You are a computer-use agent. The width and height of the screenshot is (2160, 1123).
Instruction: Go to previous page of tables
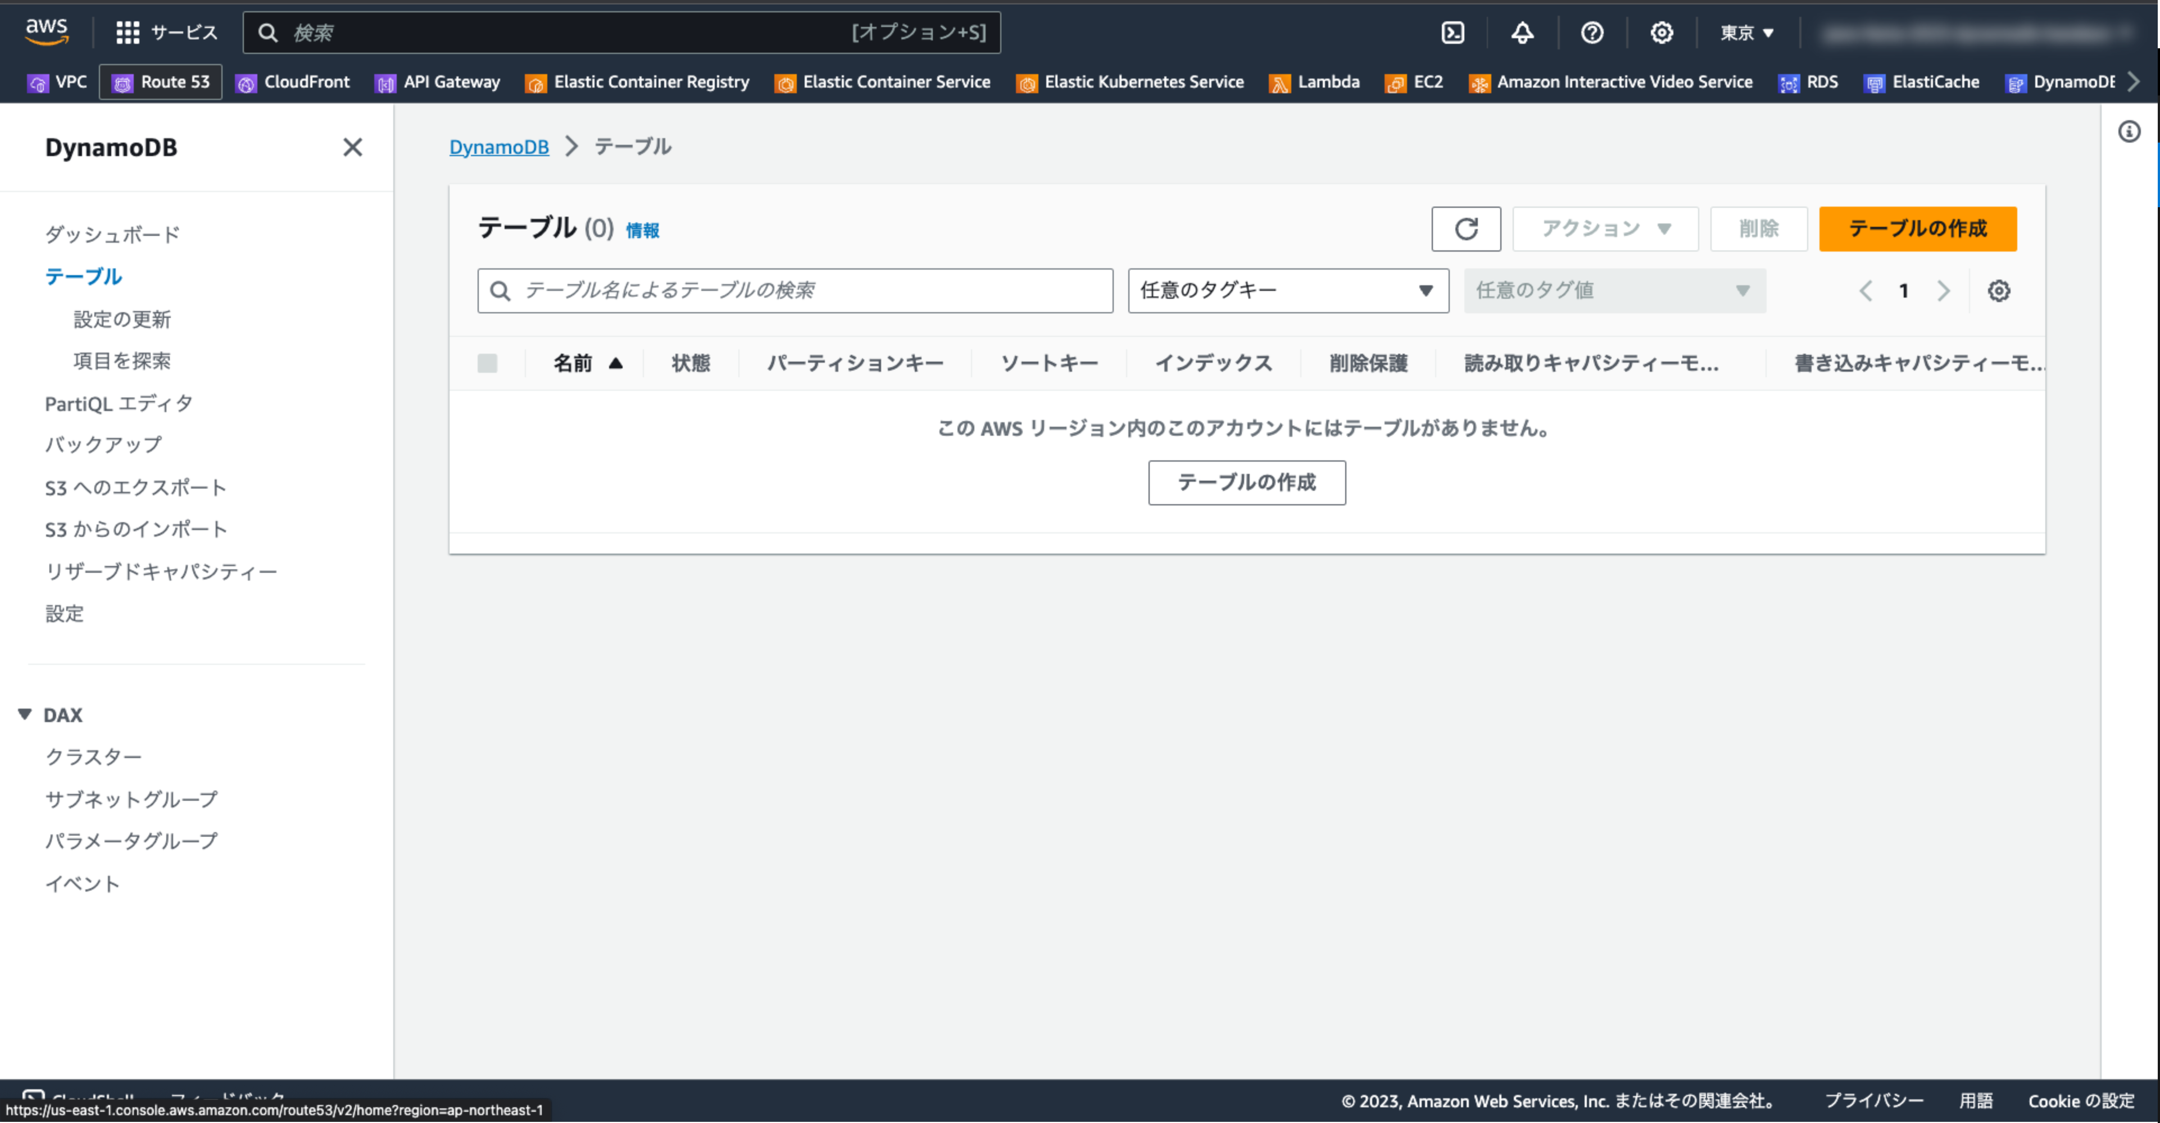click(x=1866, y=291)
